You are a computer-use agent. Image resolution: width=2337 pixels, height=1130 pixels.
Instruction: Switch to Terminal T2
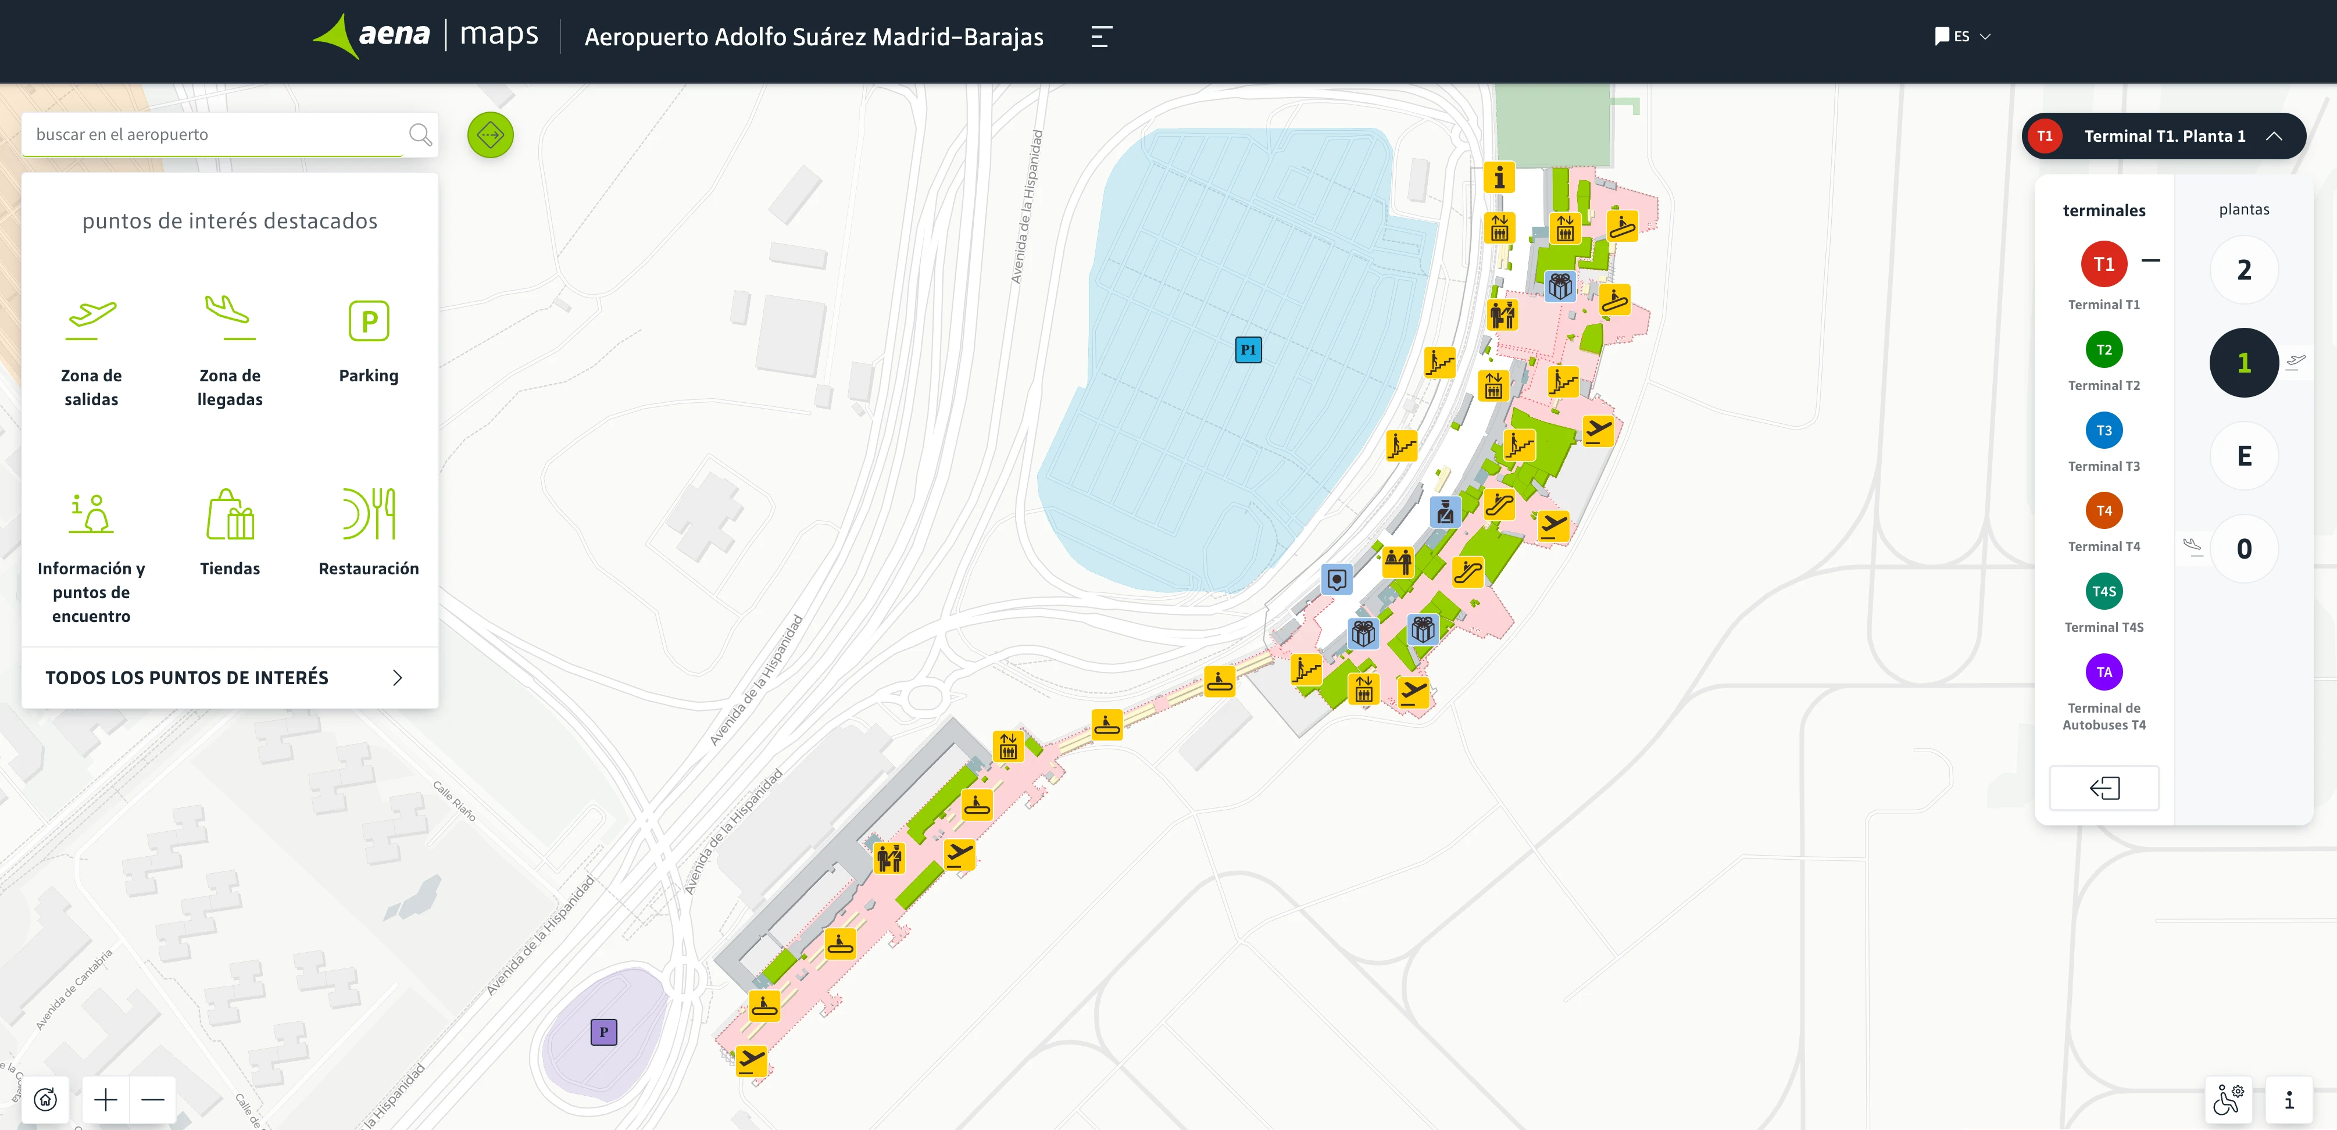pyautogui.click(x=2103, y=350)
